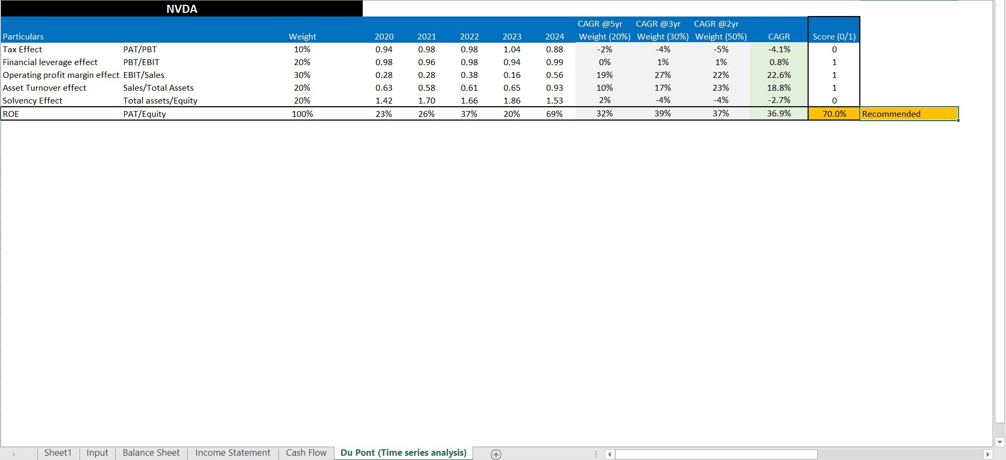1006x460 pixels.
Task: Select Solvency Effect 2023 value 1.86
Action: coord(512,100)
